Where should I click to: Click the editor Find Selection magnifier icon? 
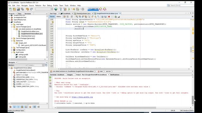[77, 17]
